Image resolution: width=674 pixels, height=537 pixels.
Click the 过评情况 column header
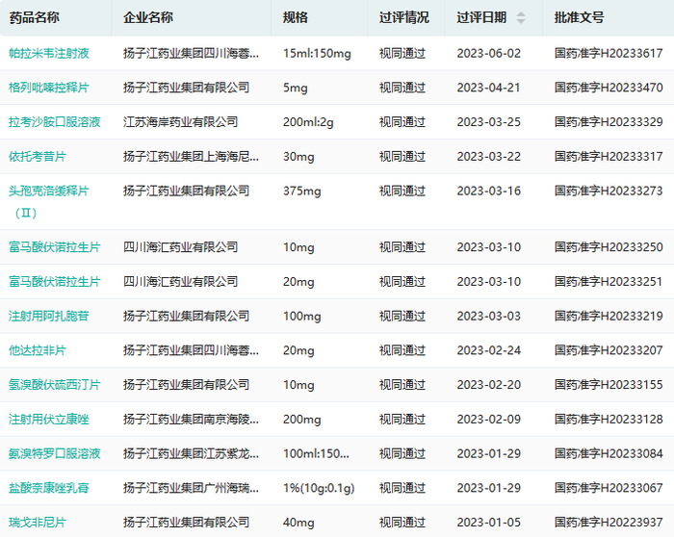pos(404,17)
